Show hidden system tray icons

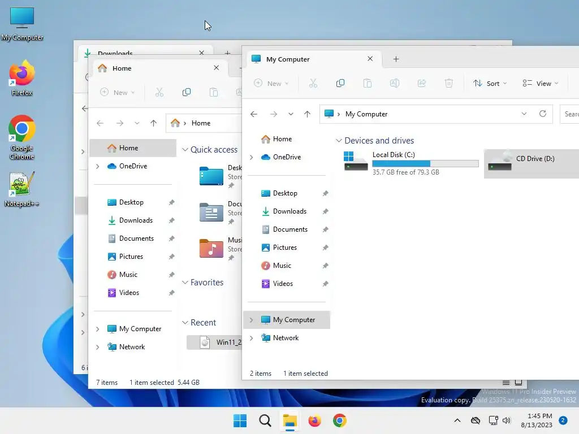(x=457, y=420)
